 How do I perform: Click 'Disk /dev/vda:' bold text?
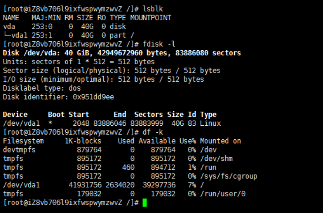pos(31,53)
